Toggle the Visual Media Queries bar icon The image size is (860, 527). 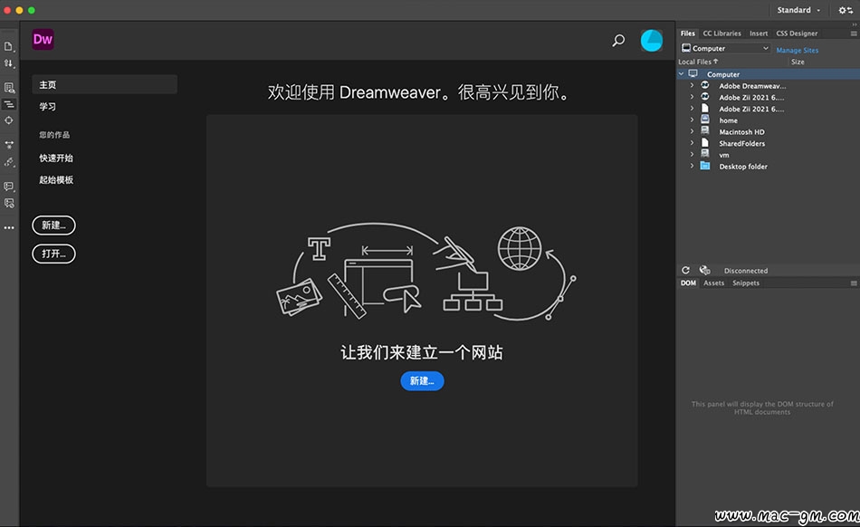click(x=9, y=104)
